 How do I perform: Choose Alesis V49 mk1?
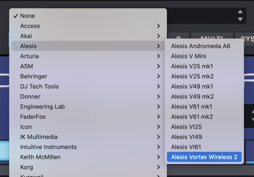(x=192, y=86)
